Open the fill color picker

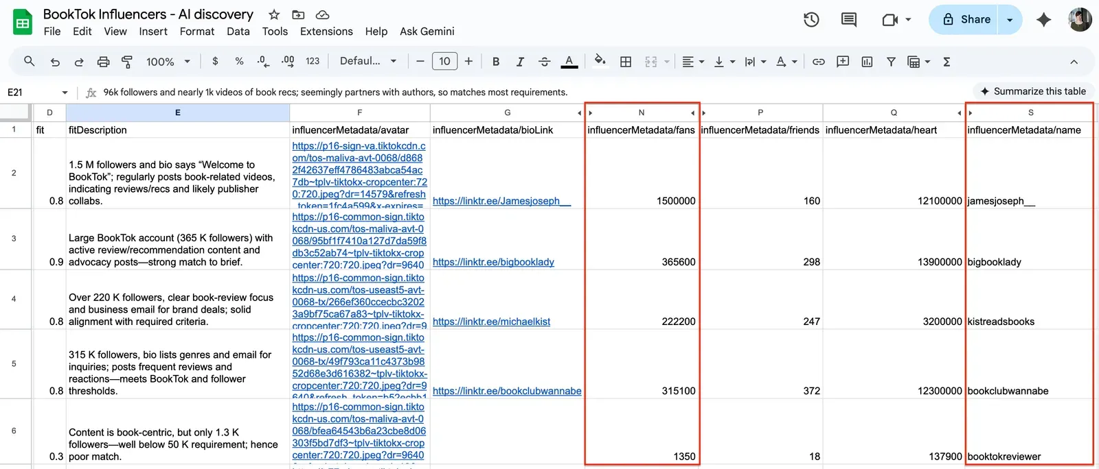coord(600,61)
